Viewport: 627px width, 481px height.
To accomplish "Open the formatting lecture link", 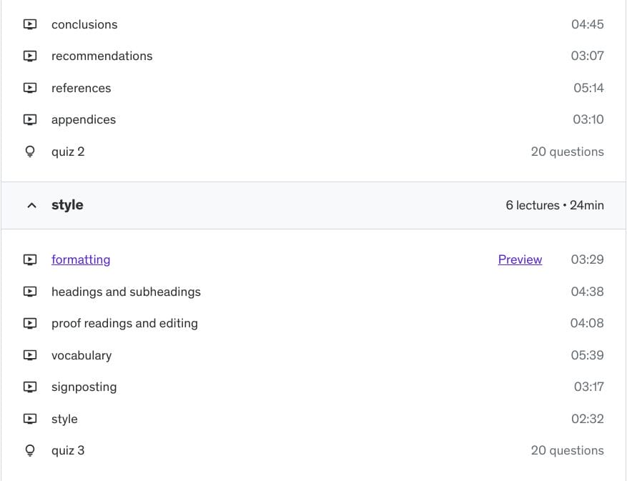I will (x=81, y=259).
